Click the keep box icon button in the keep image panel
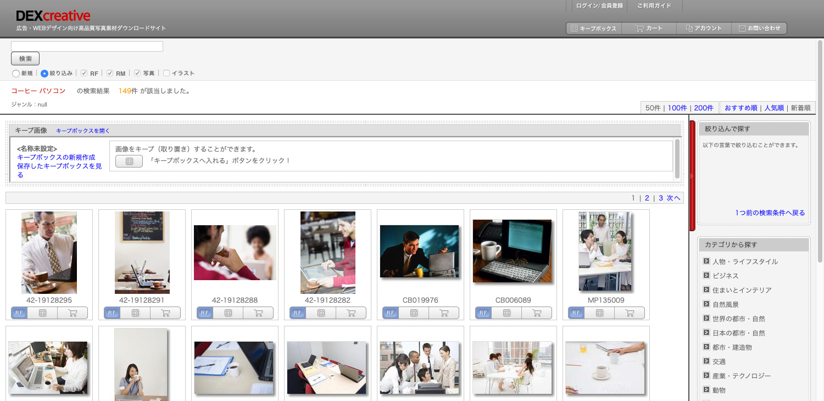Screen dimensions: 824x401 (129, 161)
